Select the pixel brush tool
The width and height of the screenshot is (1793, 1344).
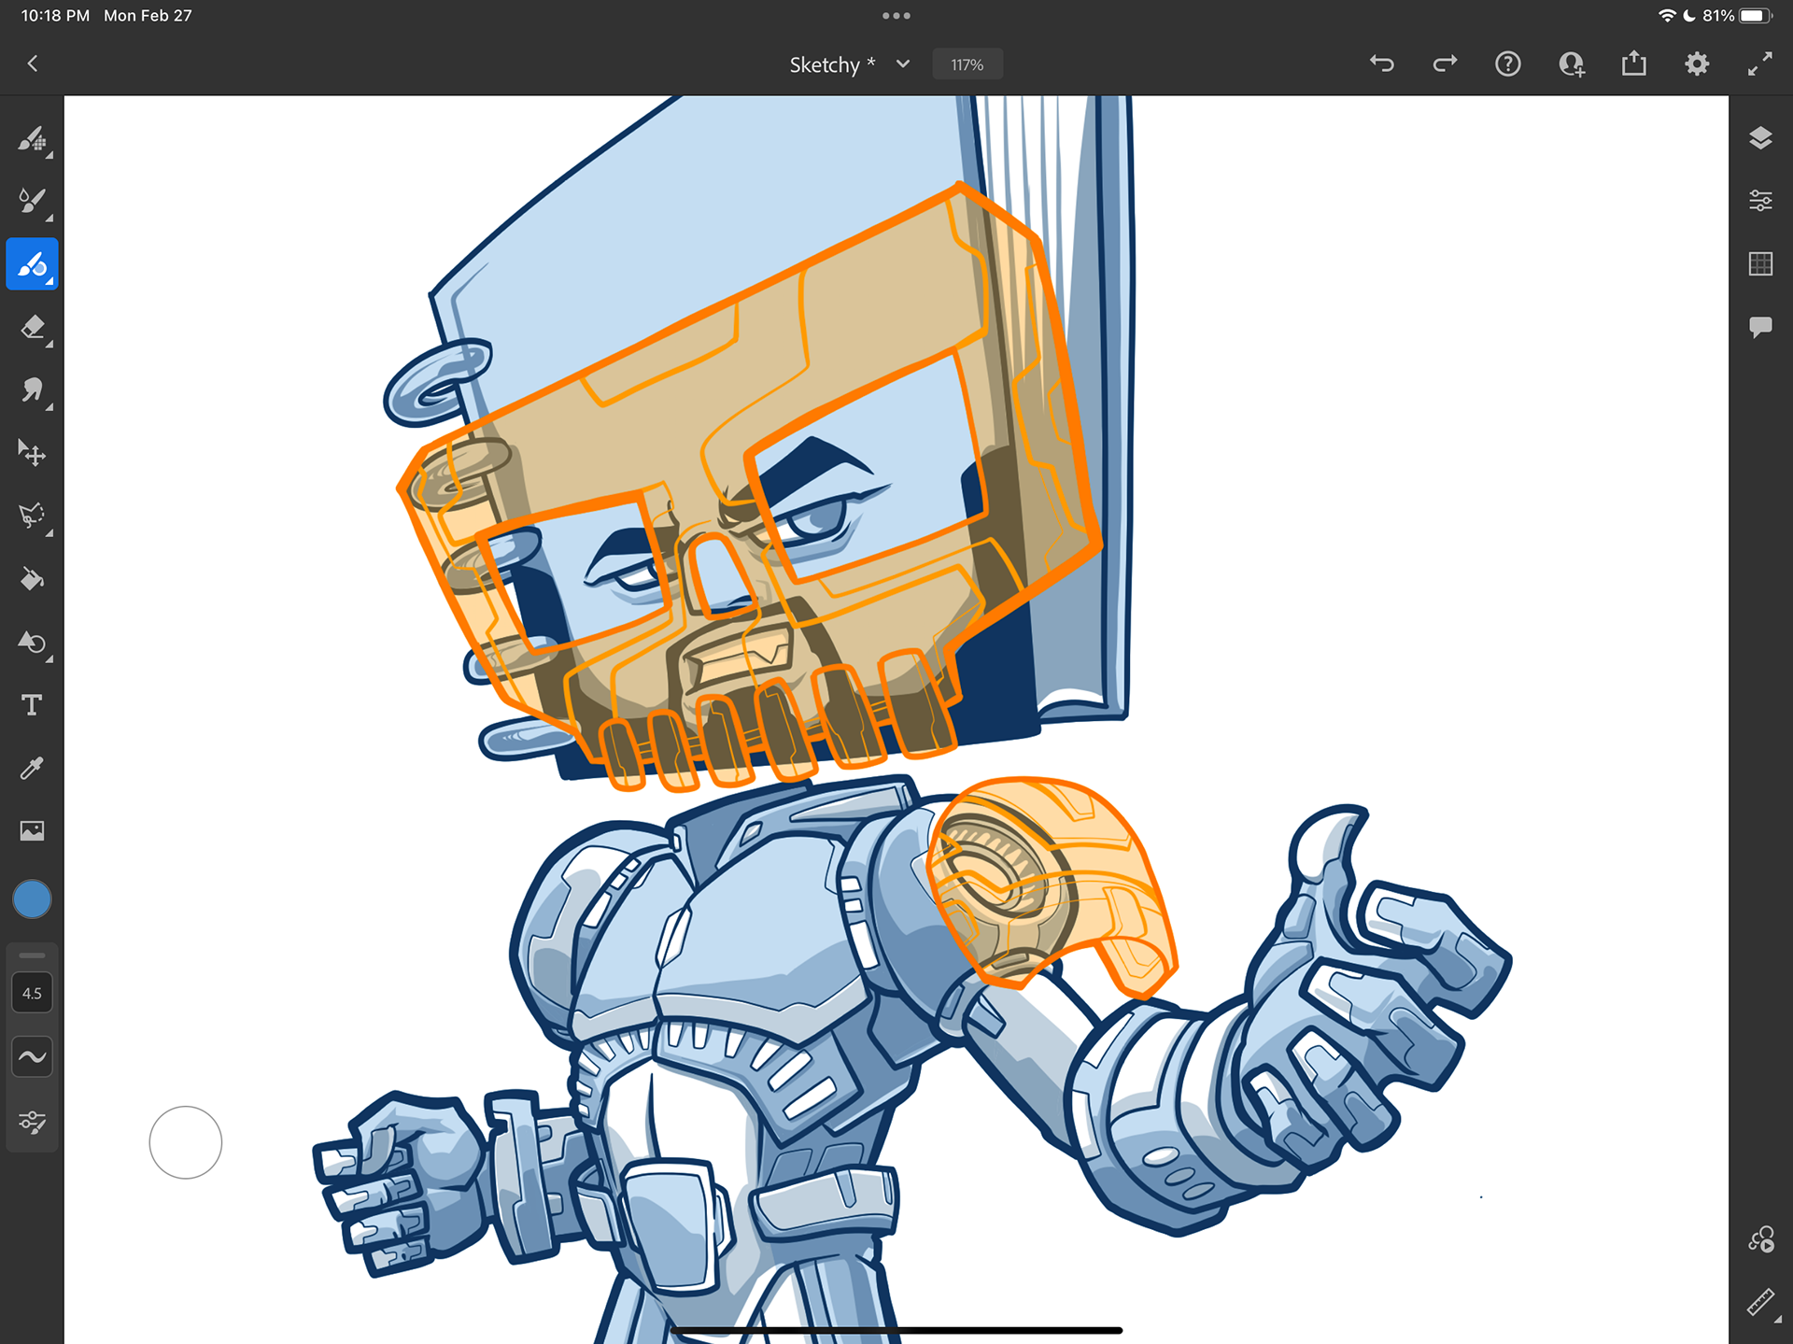tap(32, 139)
